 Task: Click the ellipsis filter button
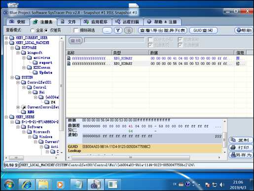[x=107, y=30]
